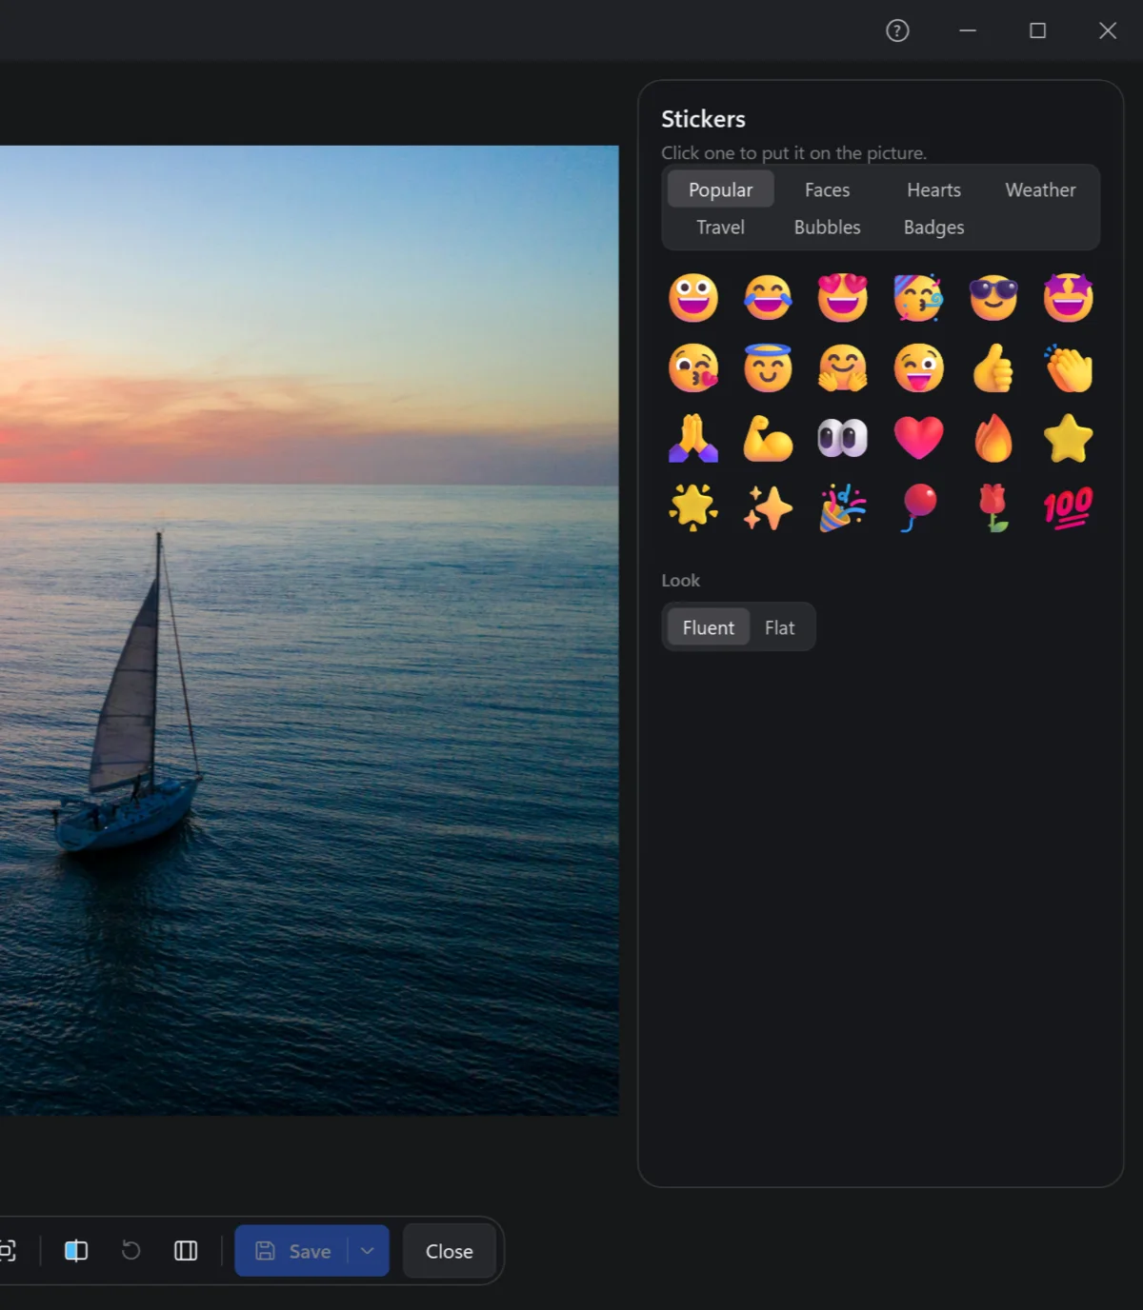The width and height of the screenshot is (1143, 1310).
Task: Open the Badges stickers tab
Action: (933, 227)
